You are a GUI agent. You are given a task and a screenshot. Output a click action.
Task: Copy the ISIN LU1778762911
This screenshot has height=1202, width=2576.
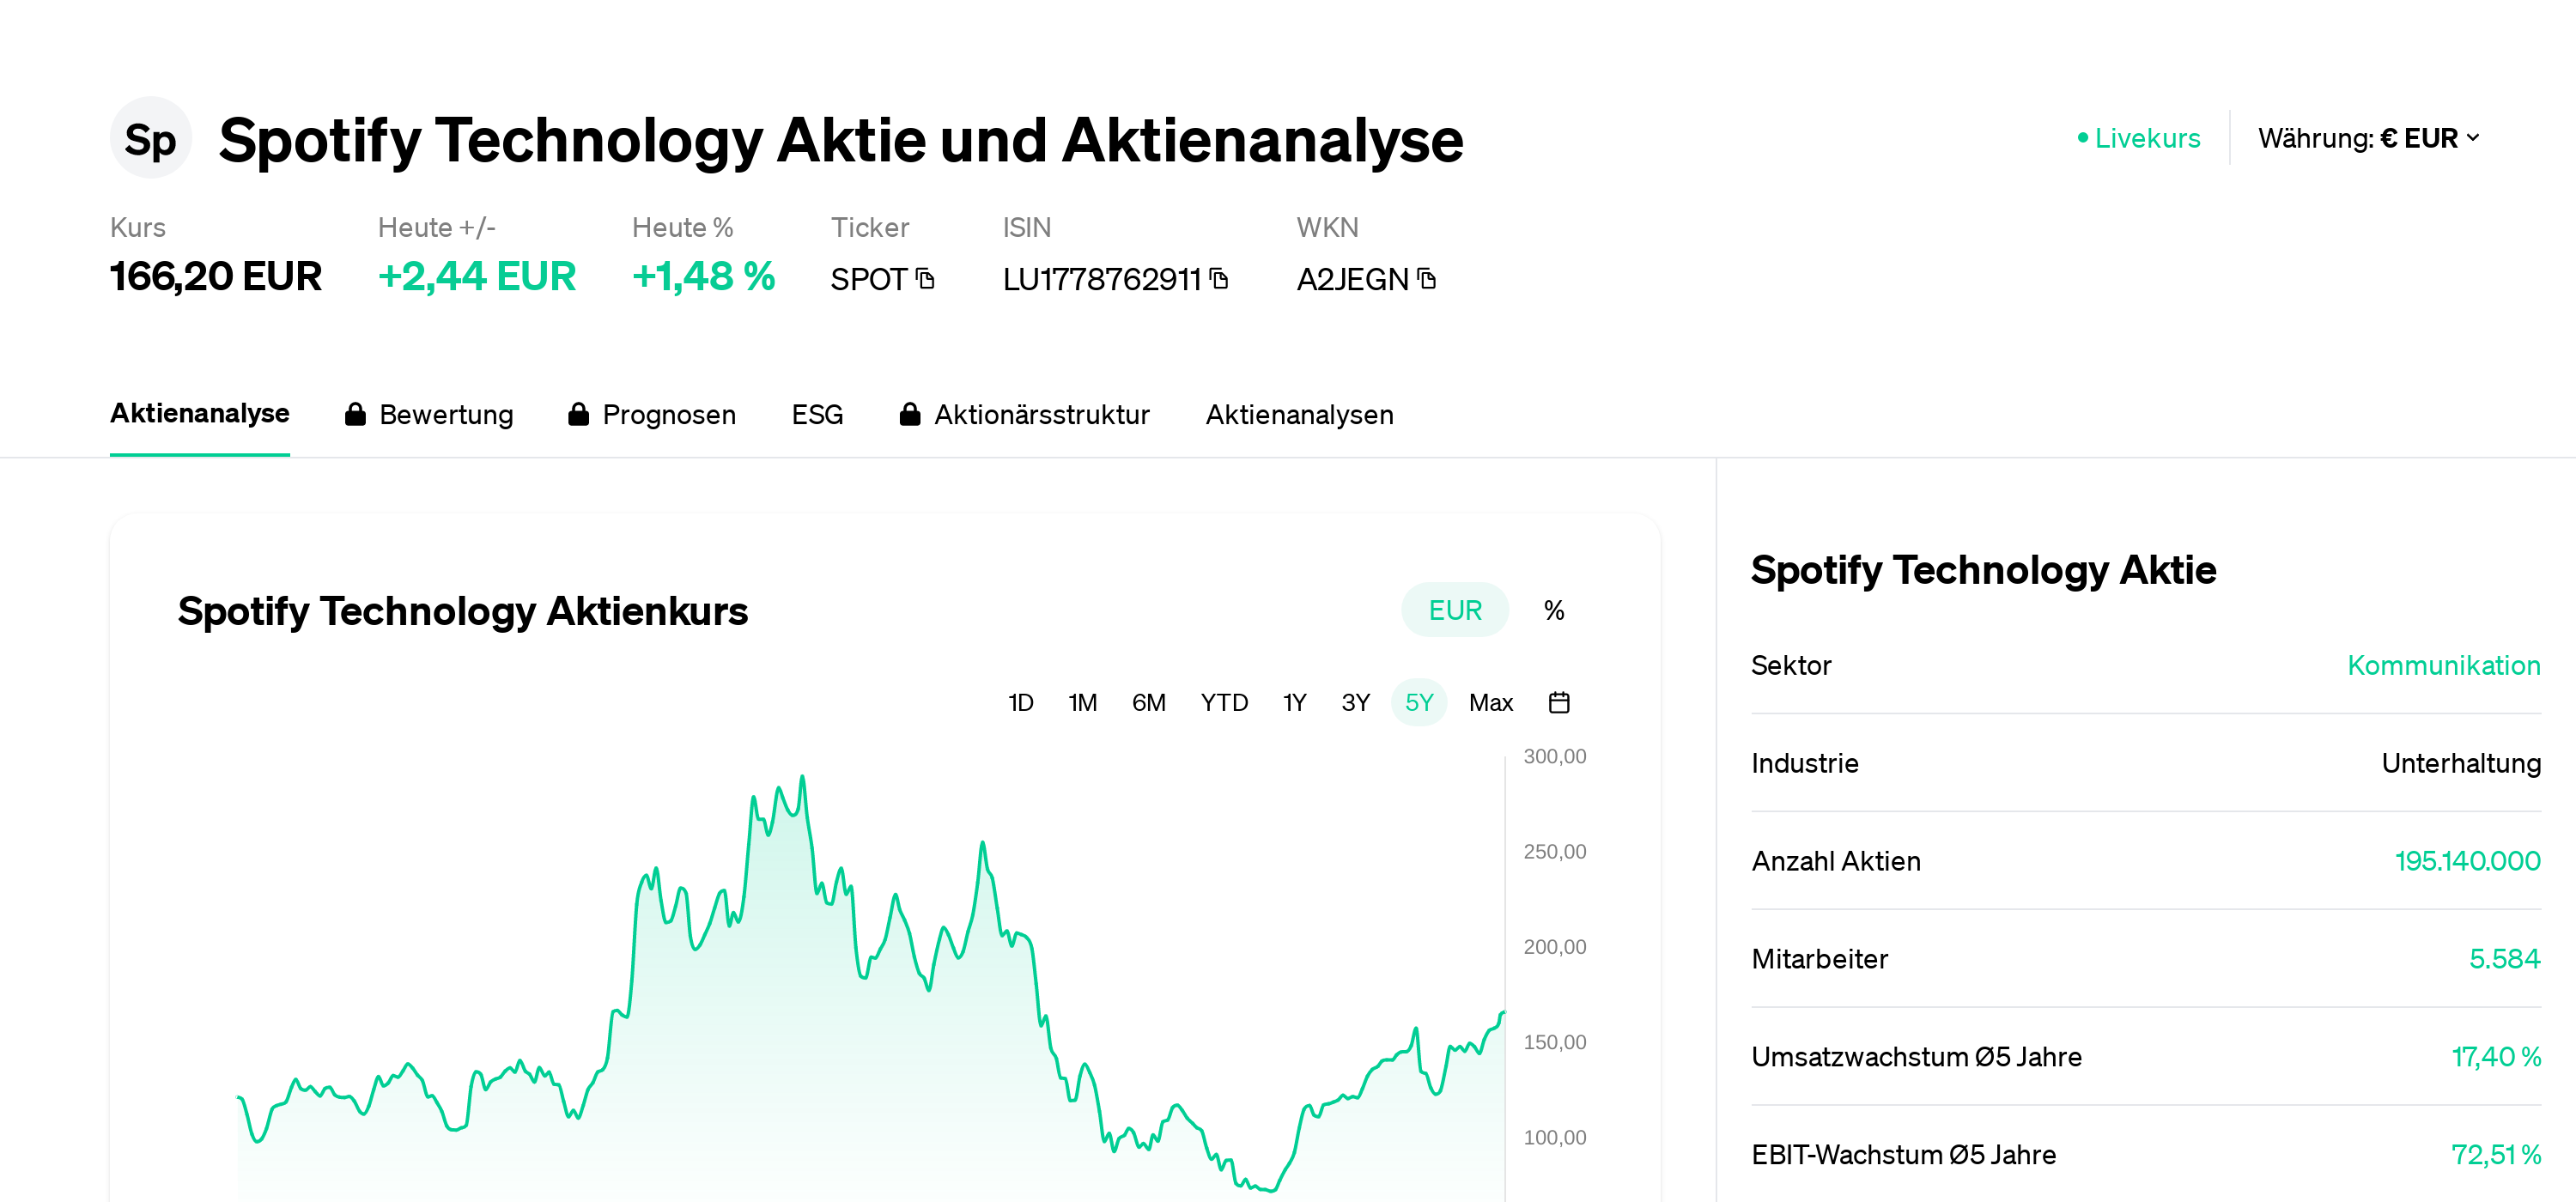pos(1218,280)
